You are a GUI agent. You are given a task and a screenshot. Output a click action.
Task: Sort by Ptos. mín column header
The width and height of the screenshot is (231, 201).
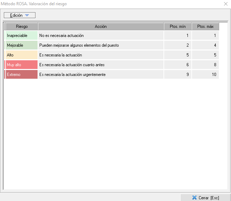click(177, 26)
